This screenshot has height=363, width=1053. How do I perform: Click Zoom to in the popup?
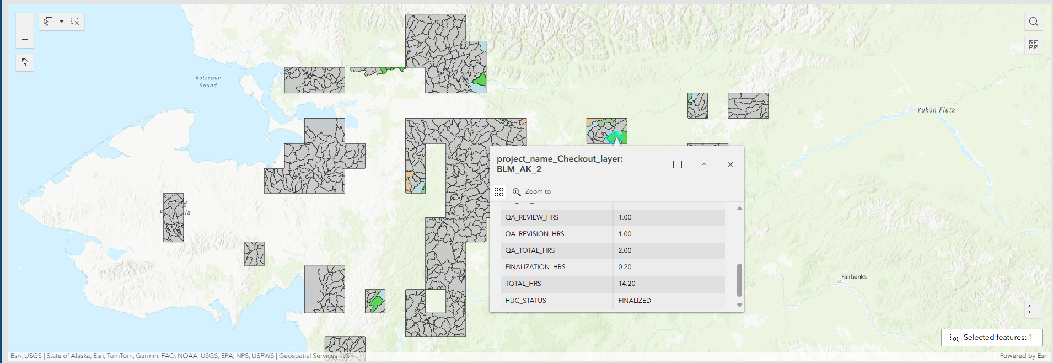(x=532, y=191)
